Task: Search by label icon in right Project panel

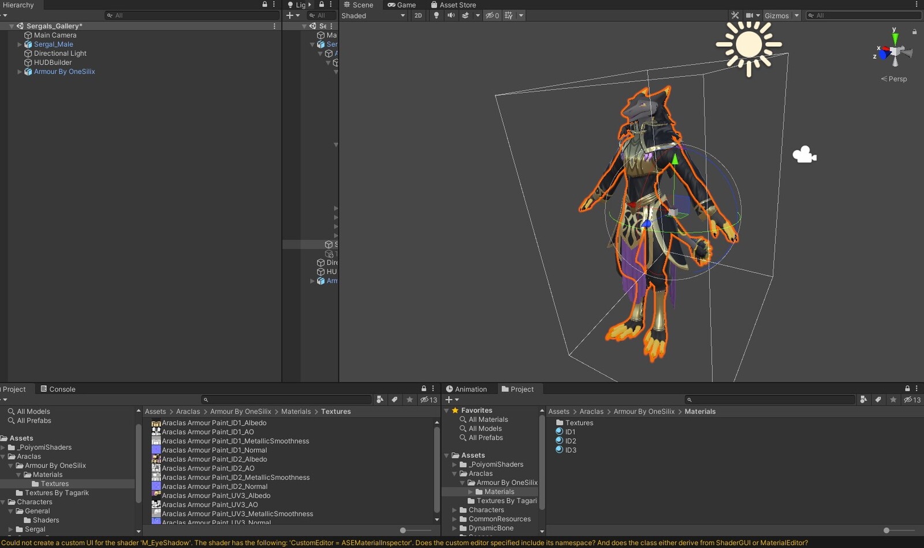Action: pos(878,400)
